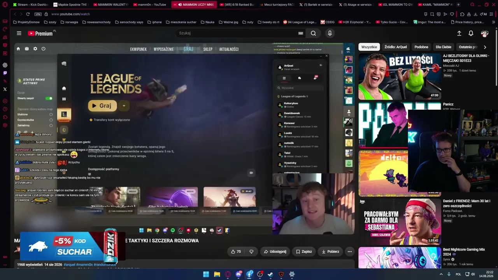Screen dimensions: 498x280
Task: Click the #arquel hashtag link
Action: 69,264
